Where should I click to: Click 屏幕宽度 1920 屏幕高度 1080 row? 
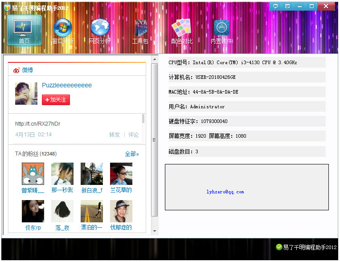[247, 136]
